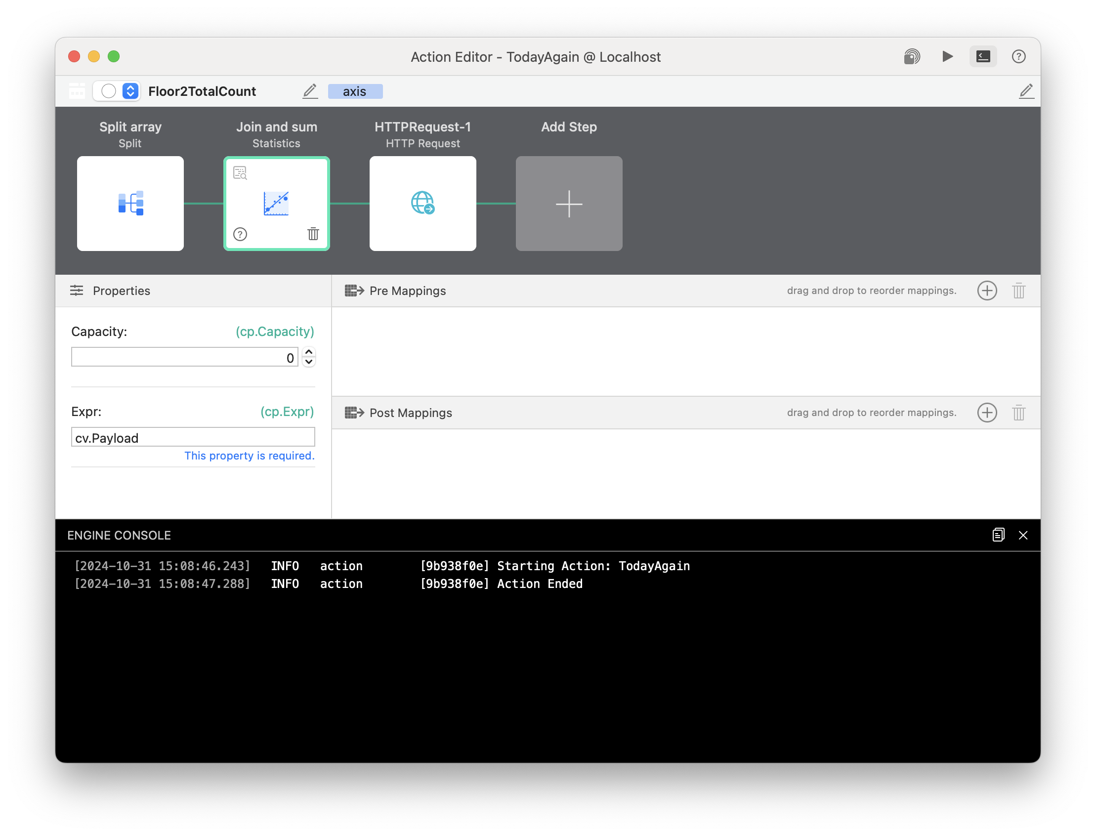Image resolution: width=1096 pixels, height=836 pixels.
Task: Click the Split array step title
Action: coord(130,127)
